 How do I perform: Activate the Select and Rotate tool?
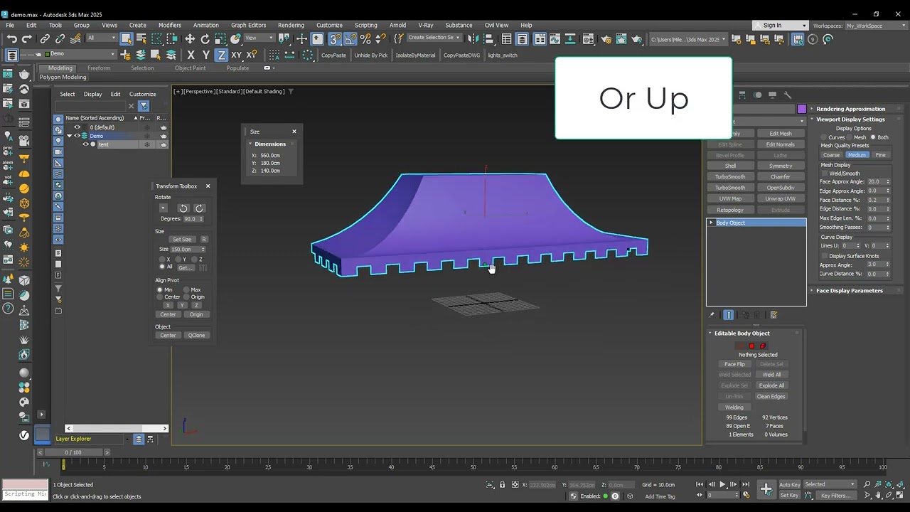click(205, 39)
